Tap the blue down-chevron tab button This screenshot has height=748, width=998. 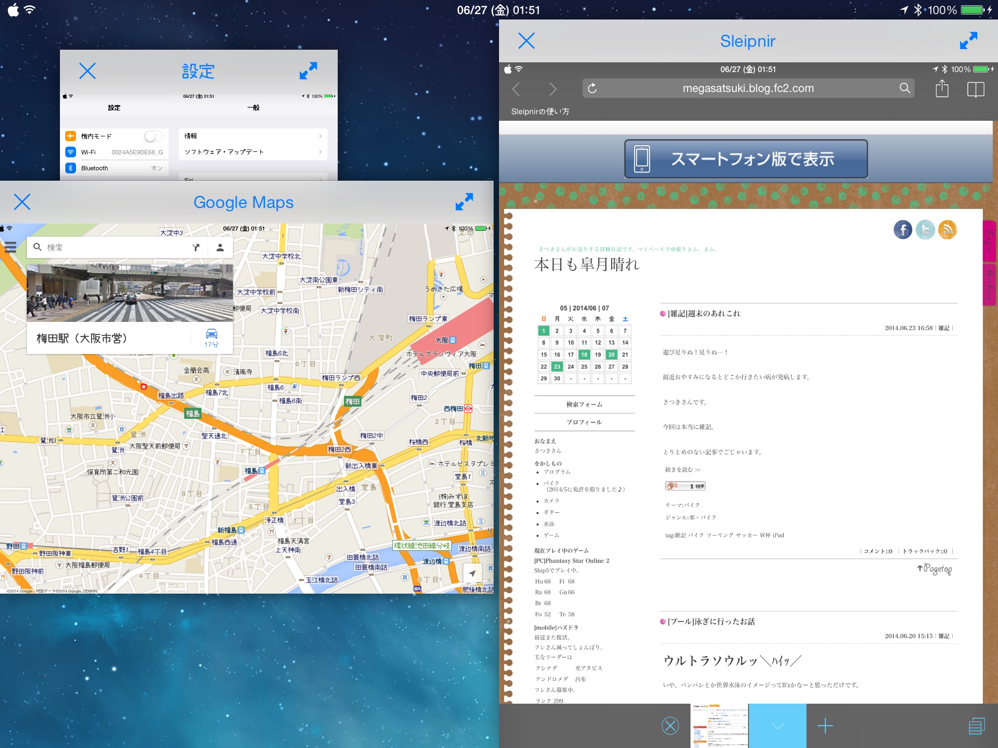(777, 726)
